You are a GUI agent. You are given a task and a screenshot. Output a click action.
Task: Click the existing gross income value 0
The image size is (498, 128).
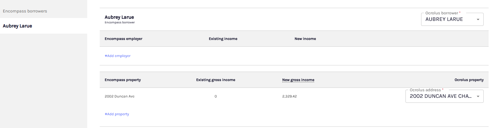tap(216, 96)
